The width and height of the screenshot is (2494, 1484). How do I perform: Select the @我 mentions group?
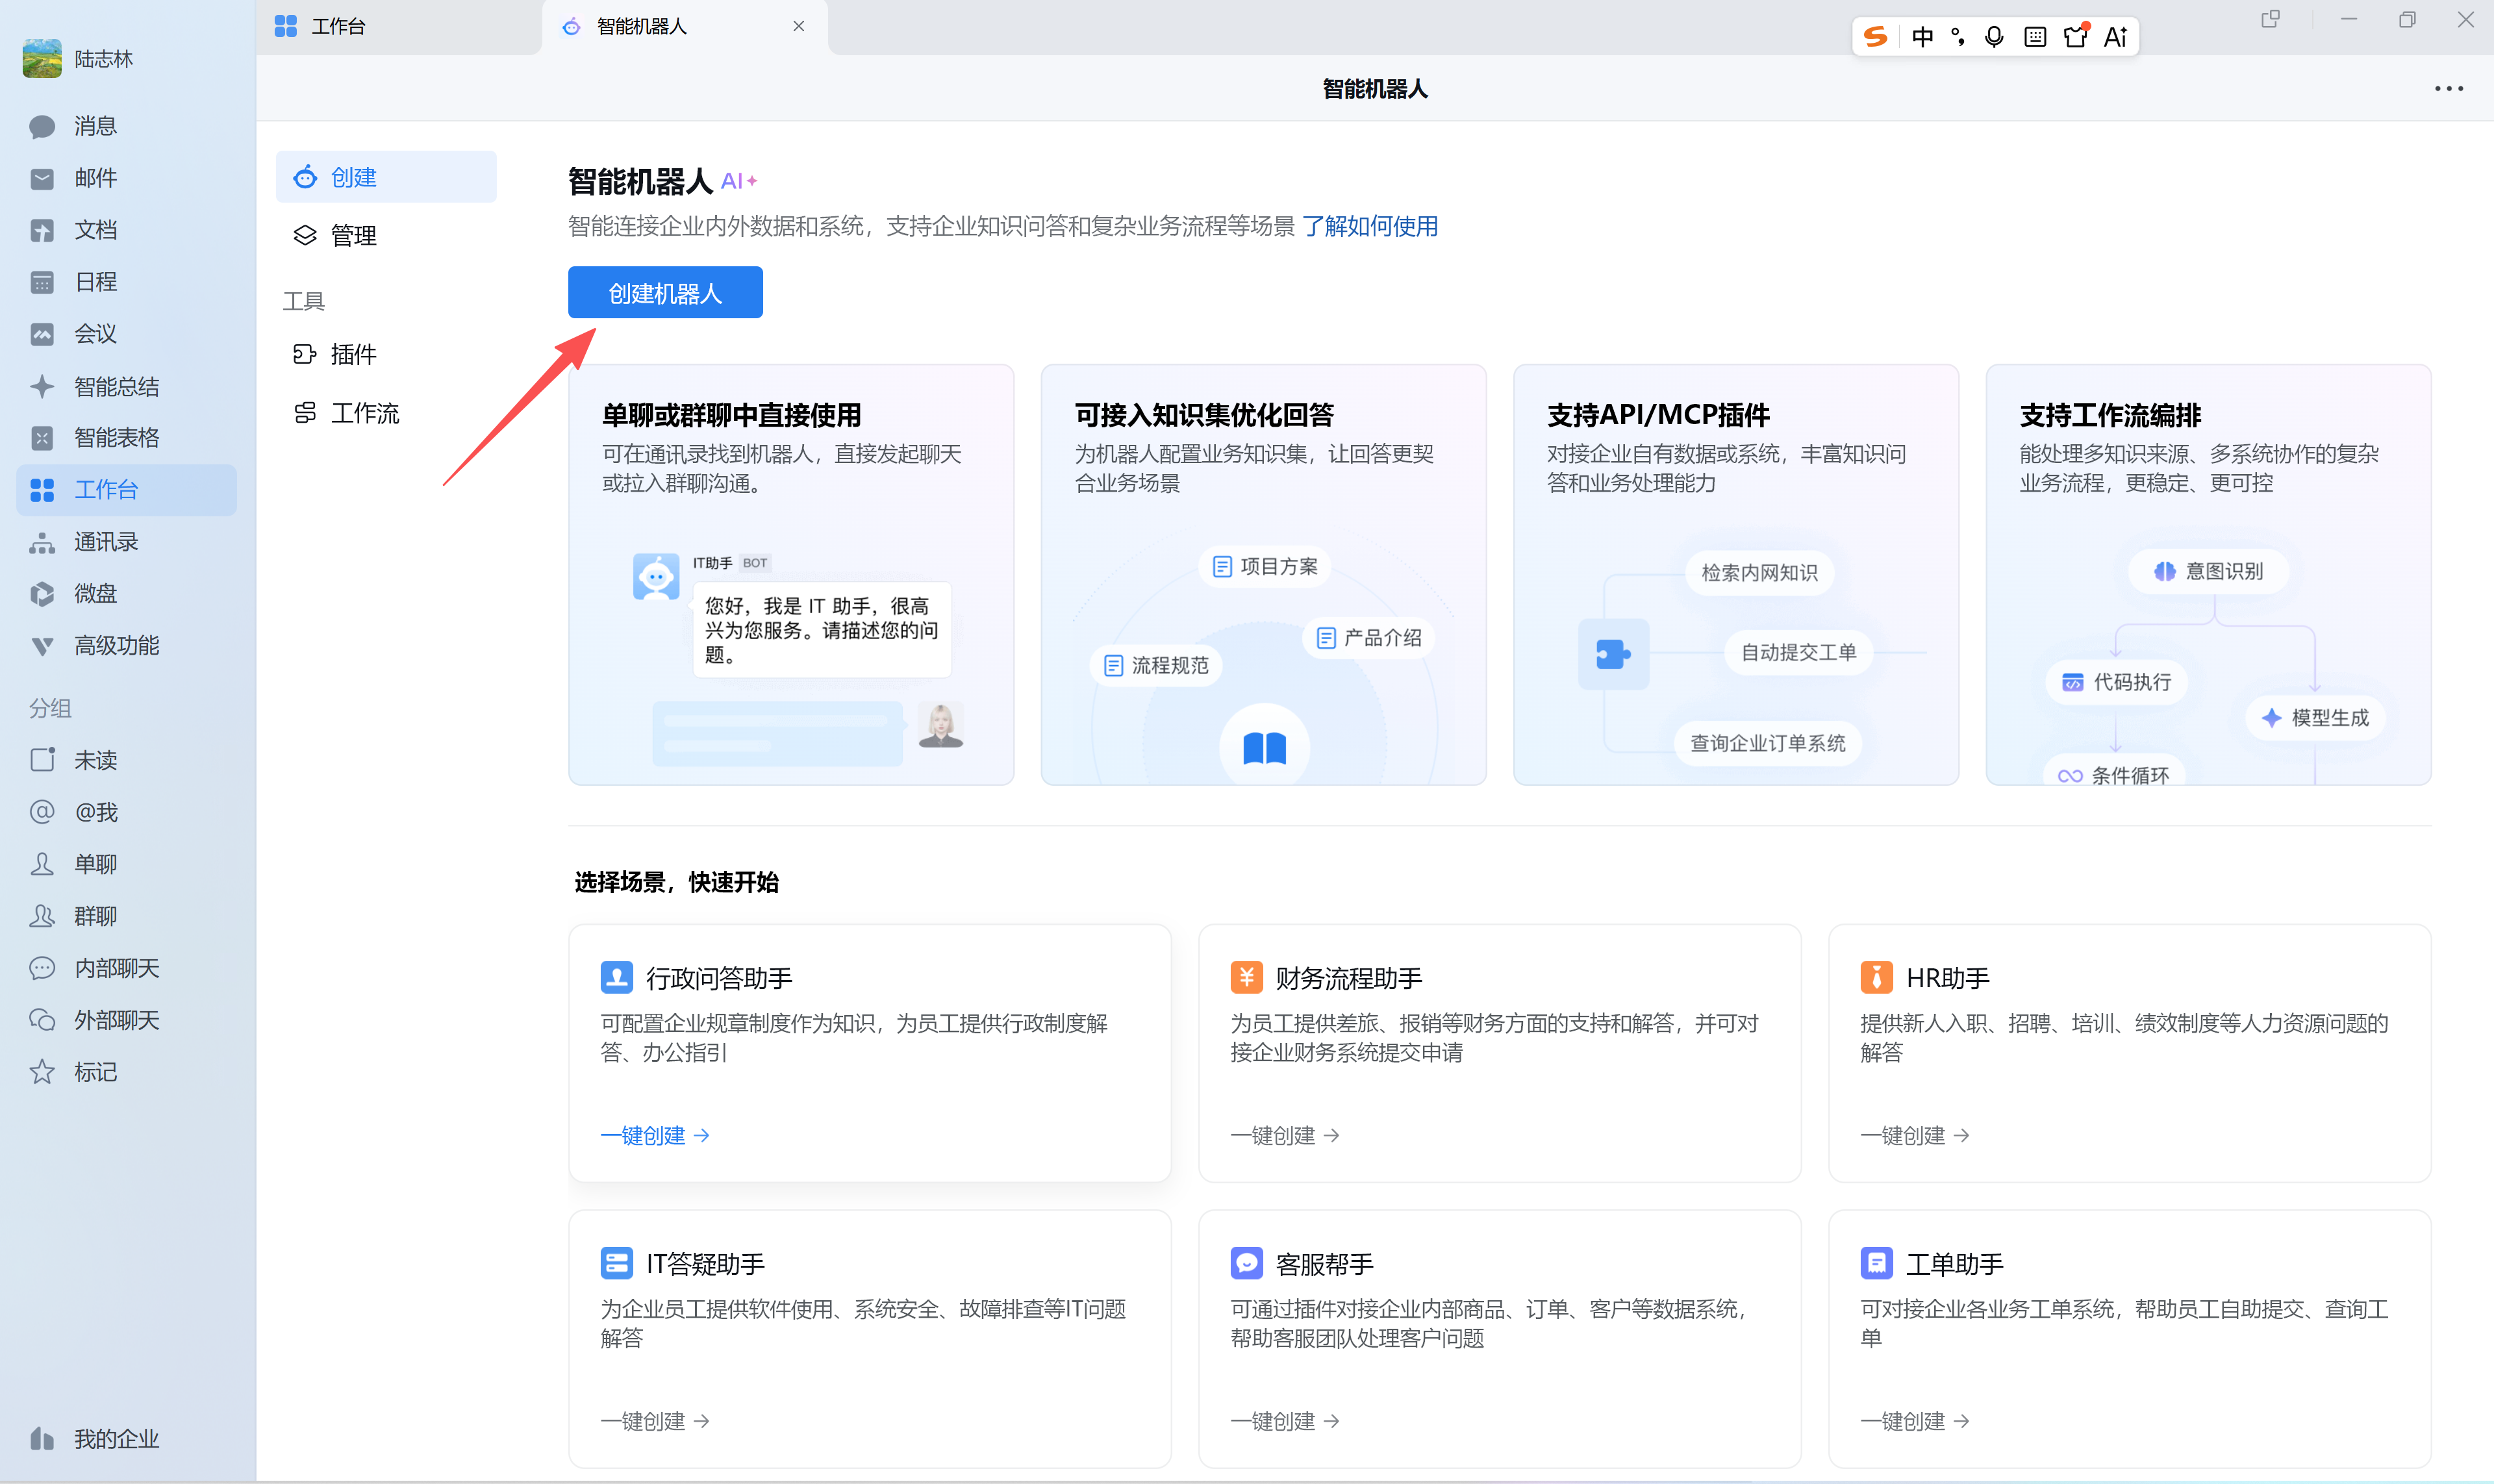pyautogui.click(x=126, y=812)
